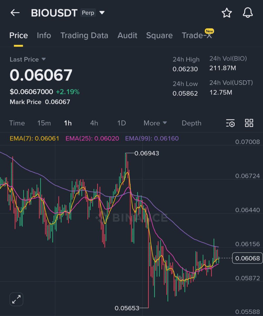
Task: Select the EMA(25) colored indicator line label
Action: [x=92, y=138]
